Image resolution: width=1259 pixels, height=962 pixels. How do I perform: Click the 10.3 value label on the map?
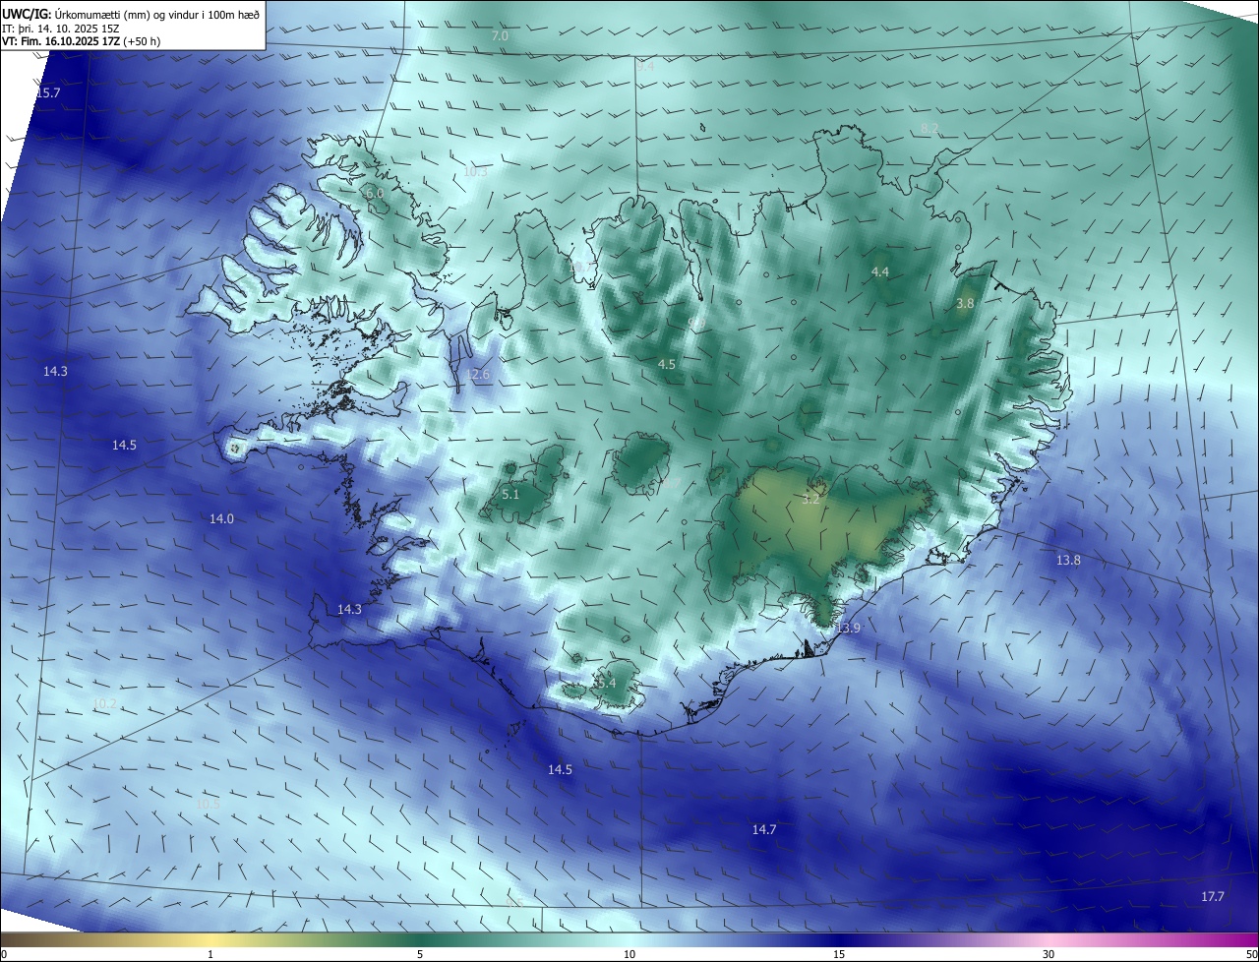[x=475, y=171]
